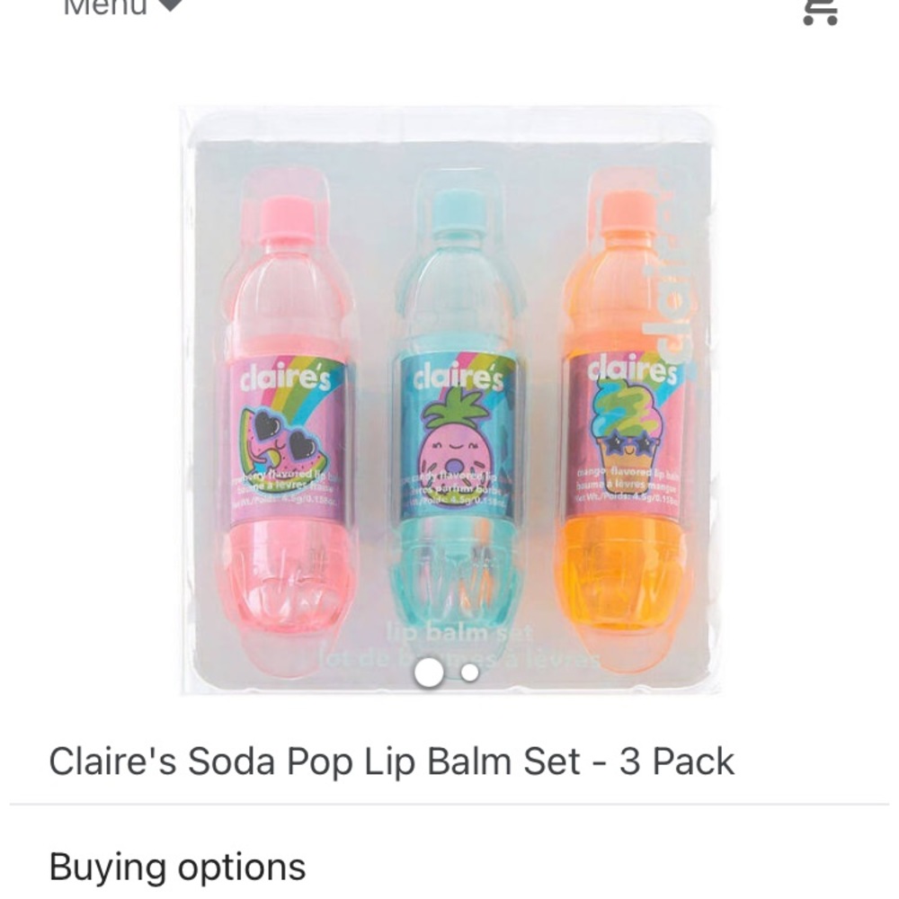Click the claire's logo on the blue bottle
899x899 pixels.
[459, 376]
